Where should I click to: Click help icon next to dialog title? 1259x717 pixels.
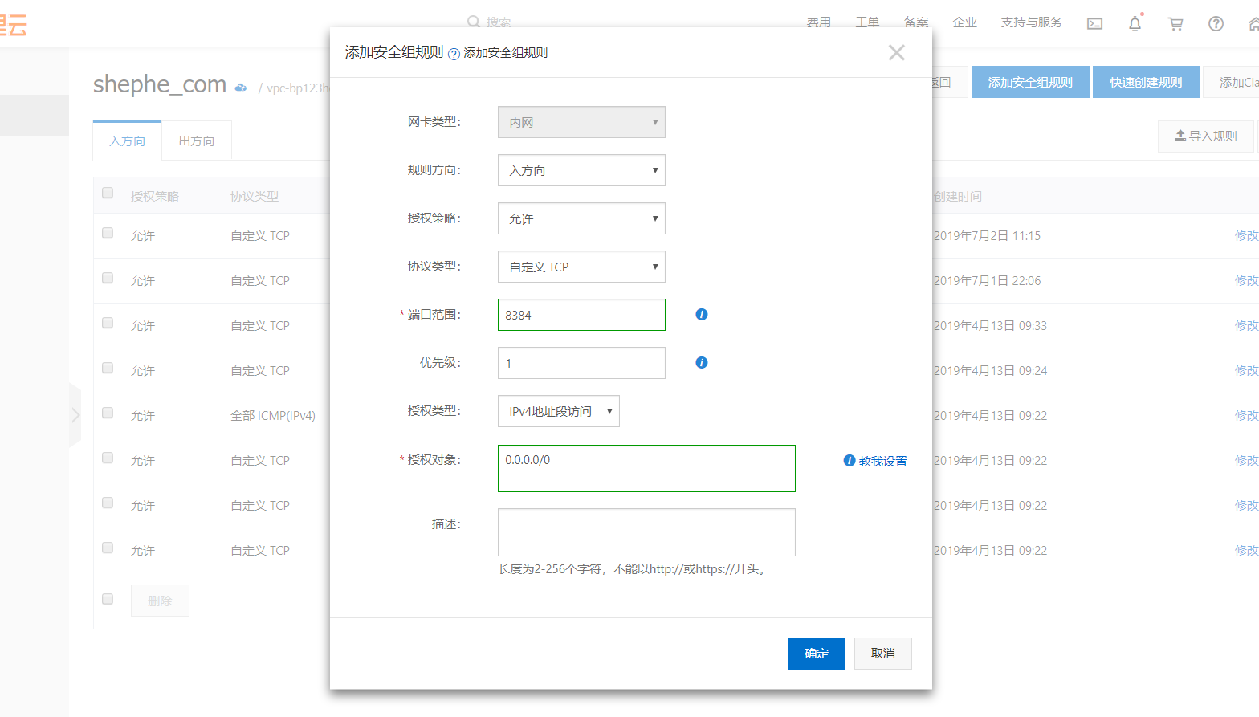tap(454, 54)
